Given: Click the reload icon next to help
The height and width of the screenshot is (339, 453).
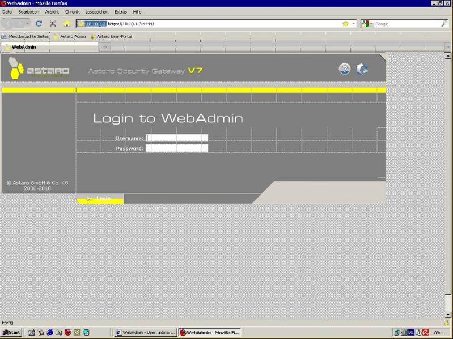Looking at the screenshot, I should [x=362, y=69].
